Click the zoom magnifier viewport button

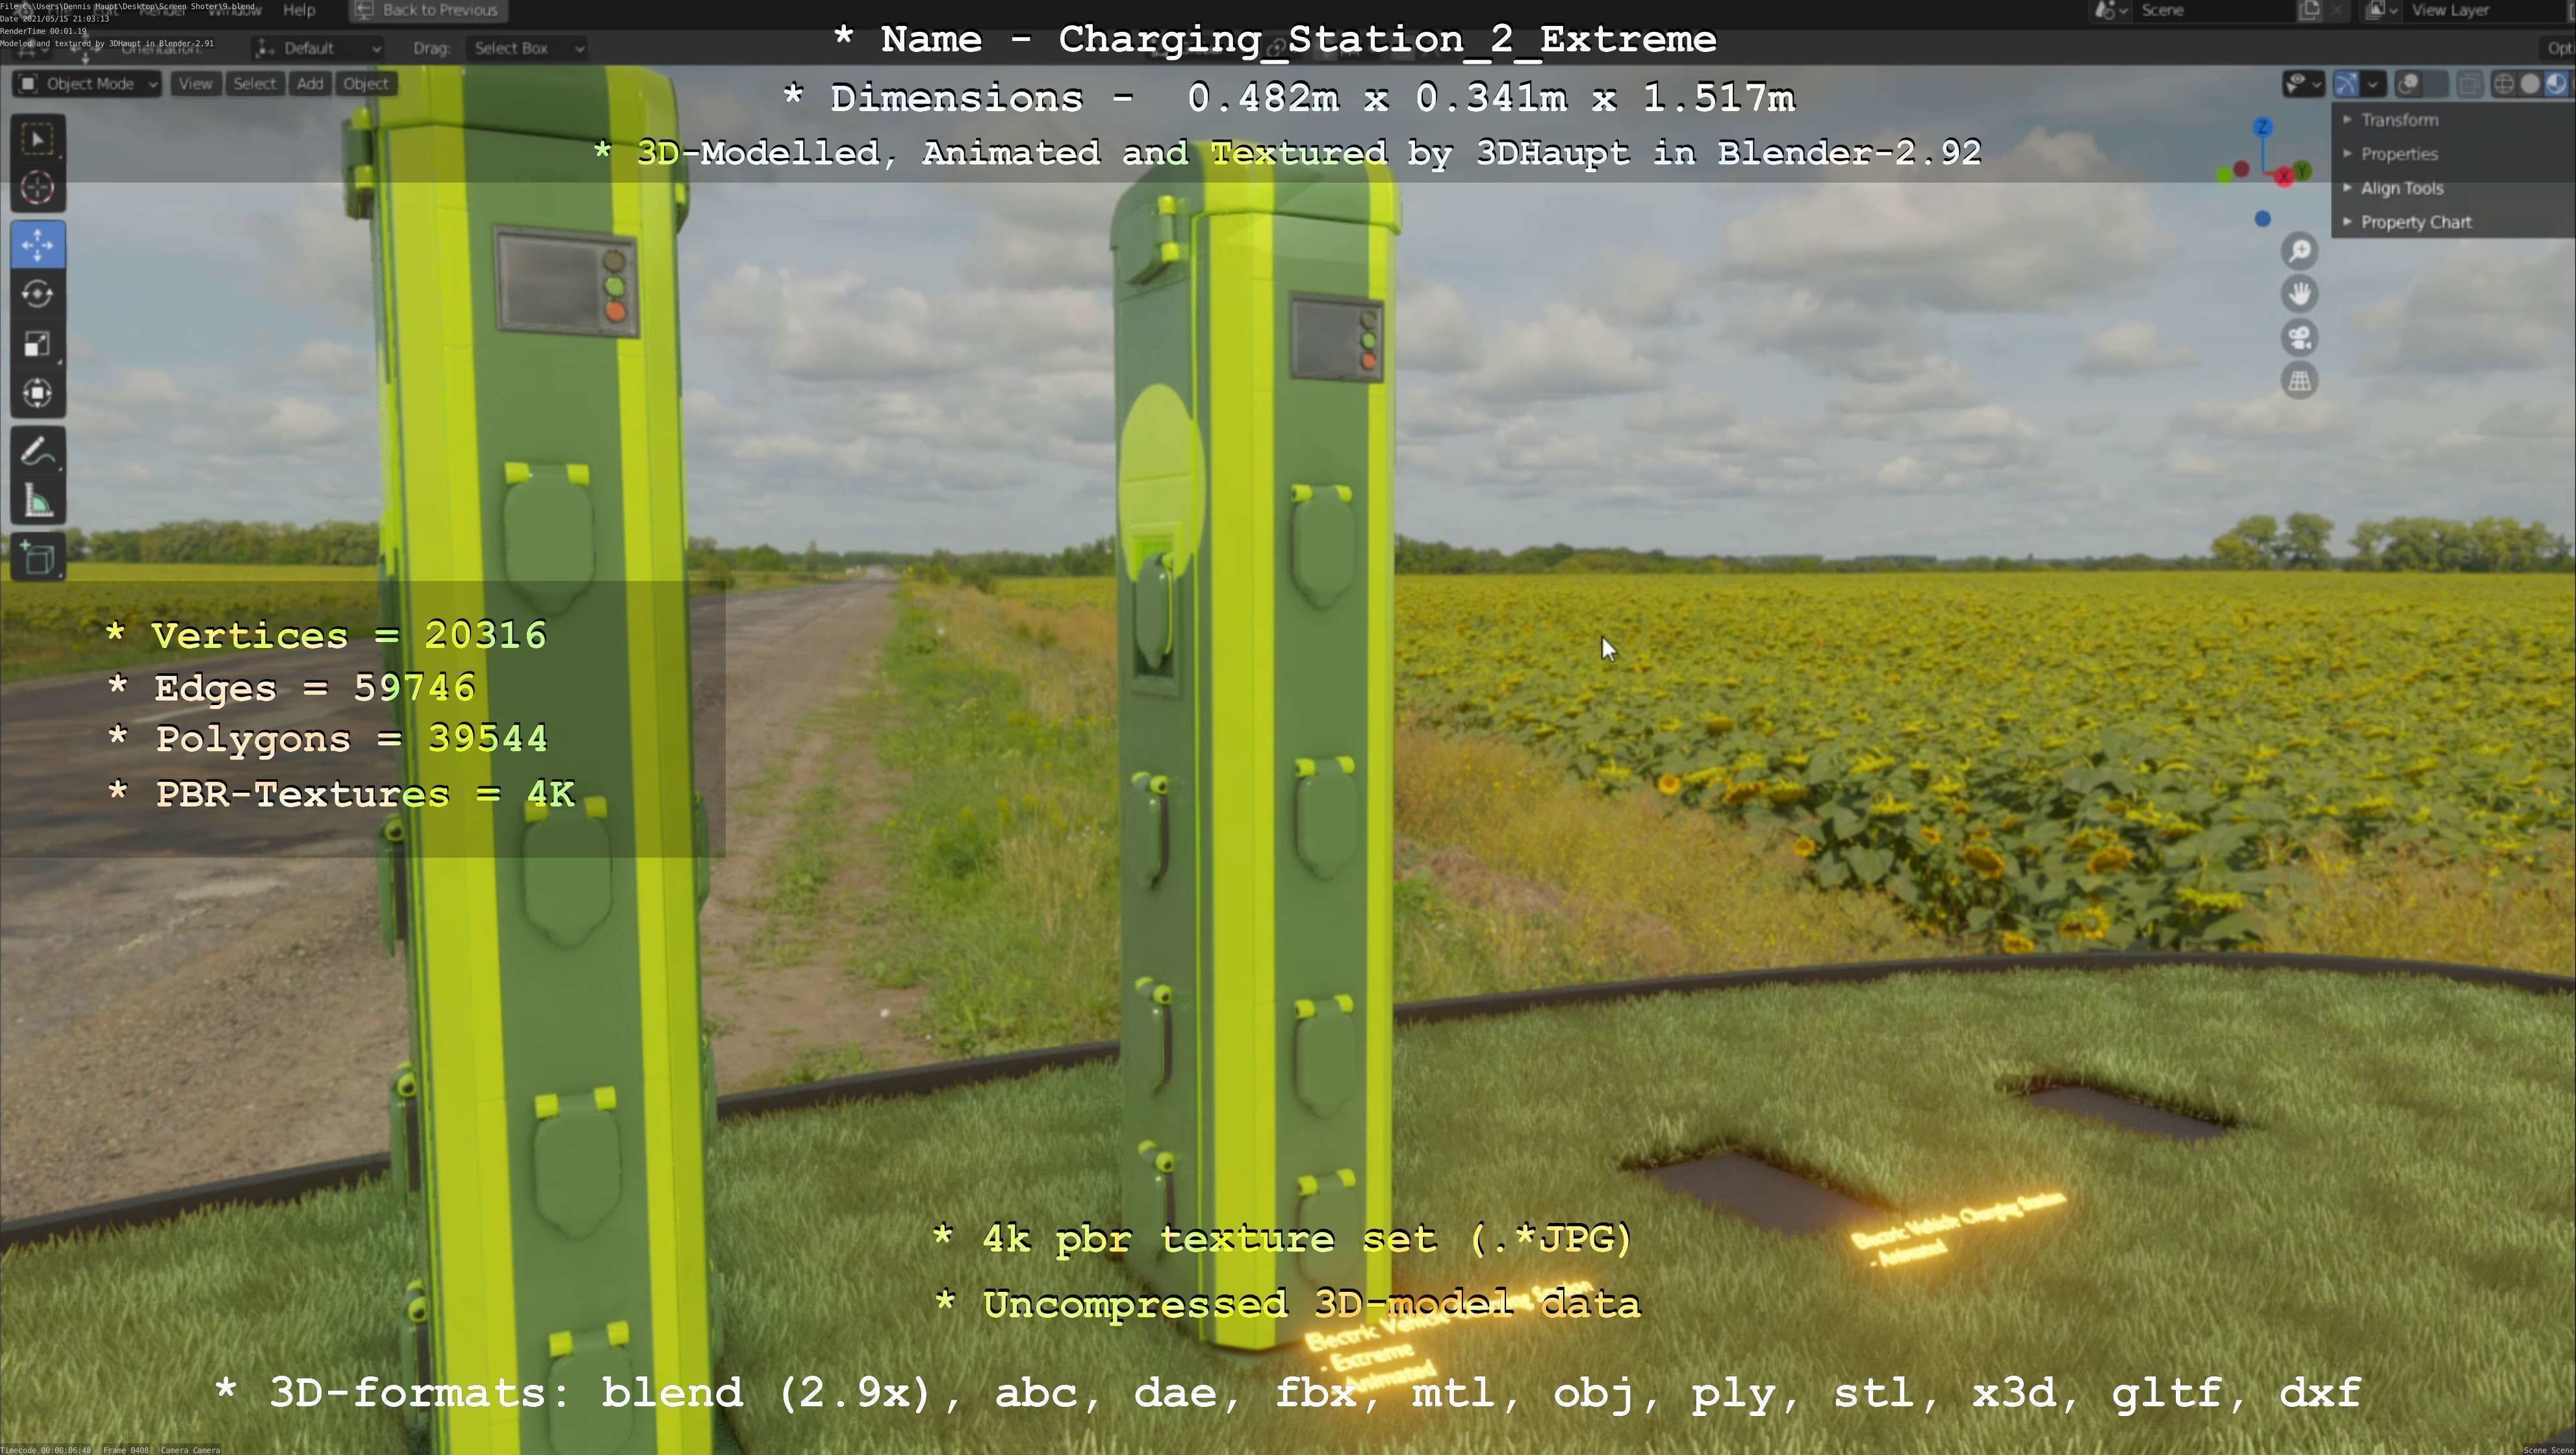[x=2300, y=251]
